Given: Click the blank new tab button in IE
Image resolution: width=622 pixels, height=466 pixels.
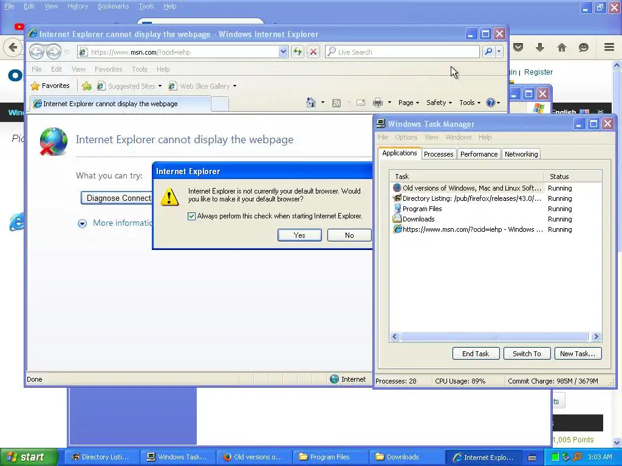Looking at the screenshot, I should (x=220, y=104).
